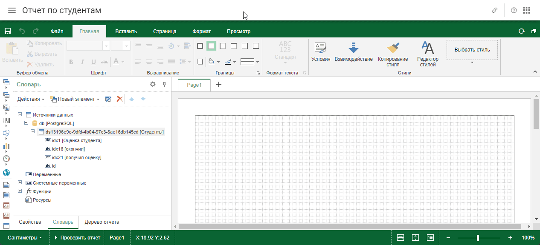Click the Проверить отчет button

coord(77,238)
